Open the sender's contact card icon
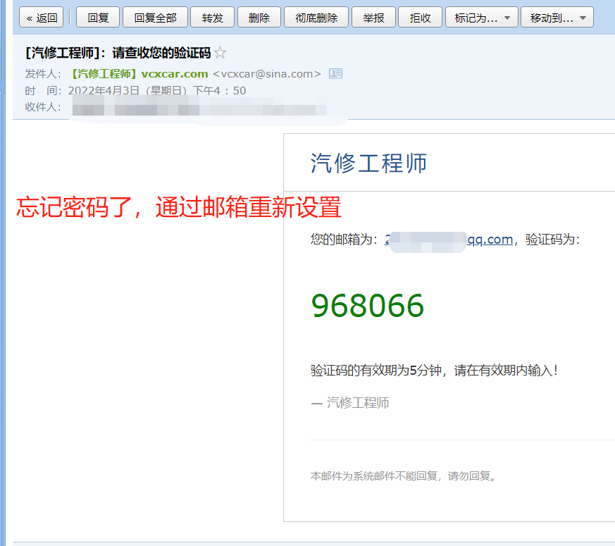The width and height of the screenshot is (615, 546). 335,73
